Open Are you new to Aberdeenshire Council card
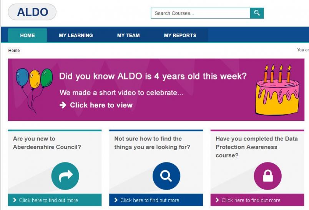 (55, 168)
